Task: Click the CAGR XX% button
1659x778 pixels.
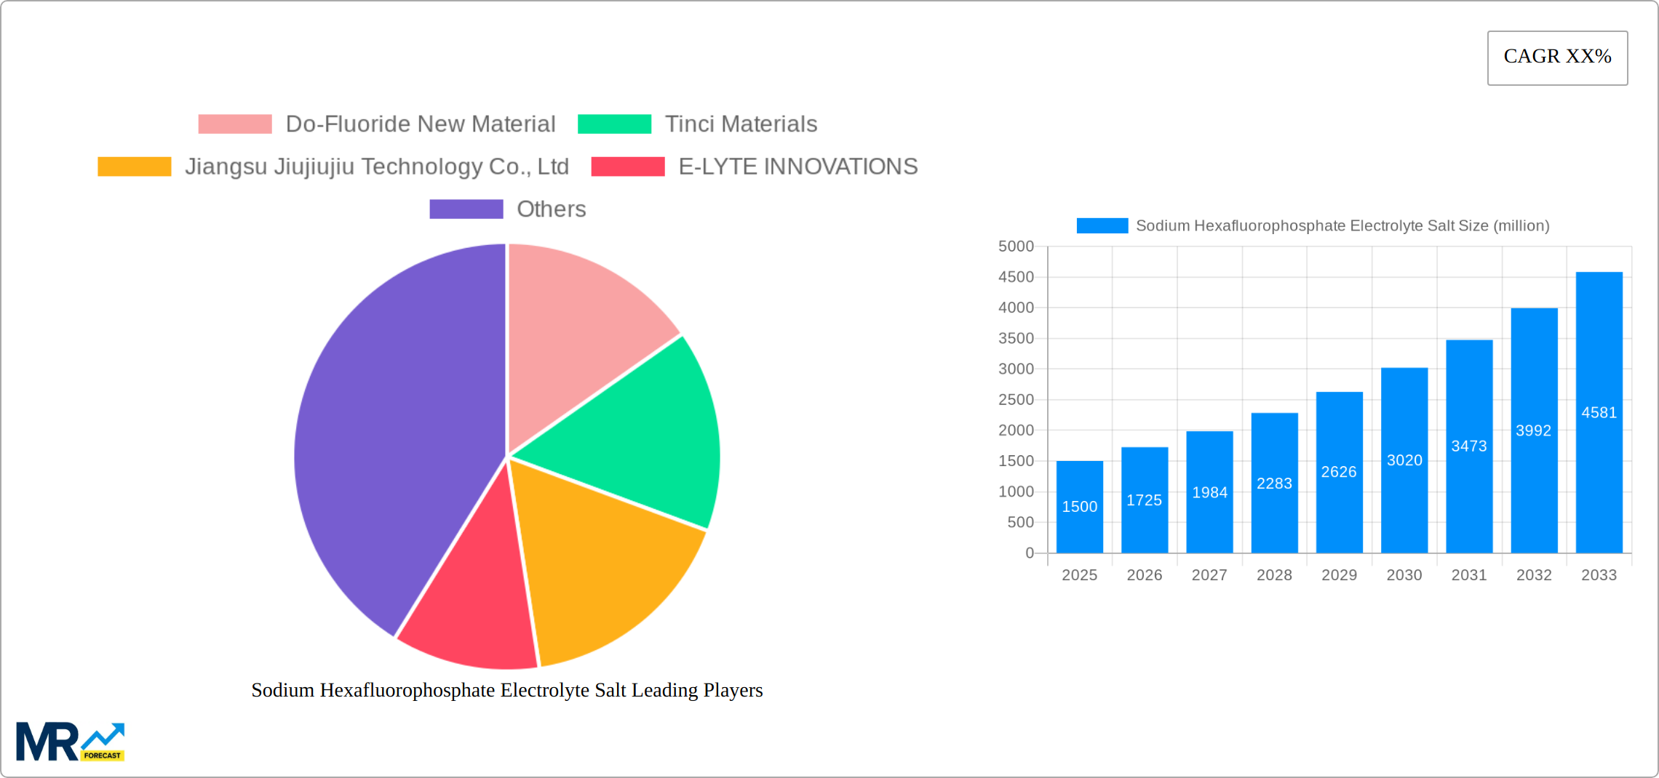Action: pos(1557,57)
